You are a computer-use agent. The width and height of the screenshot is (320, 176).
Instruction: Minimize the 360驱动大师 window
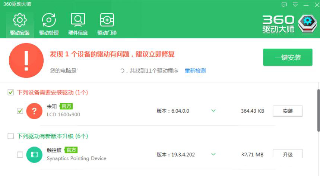click(306, 5)
